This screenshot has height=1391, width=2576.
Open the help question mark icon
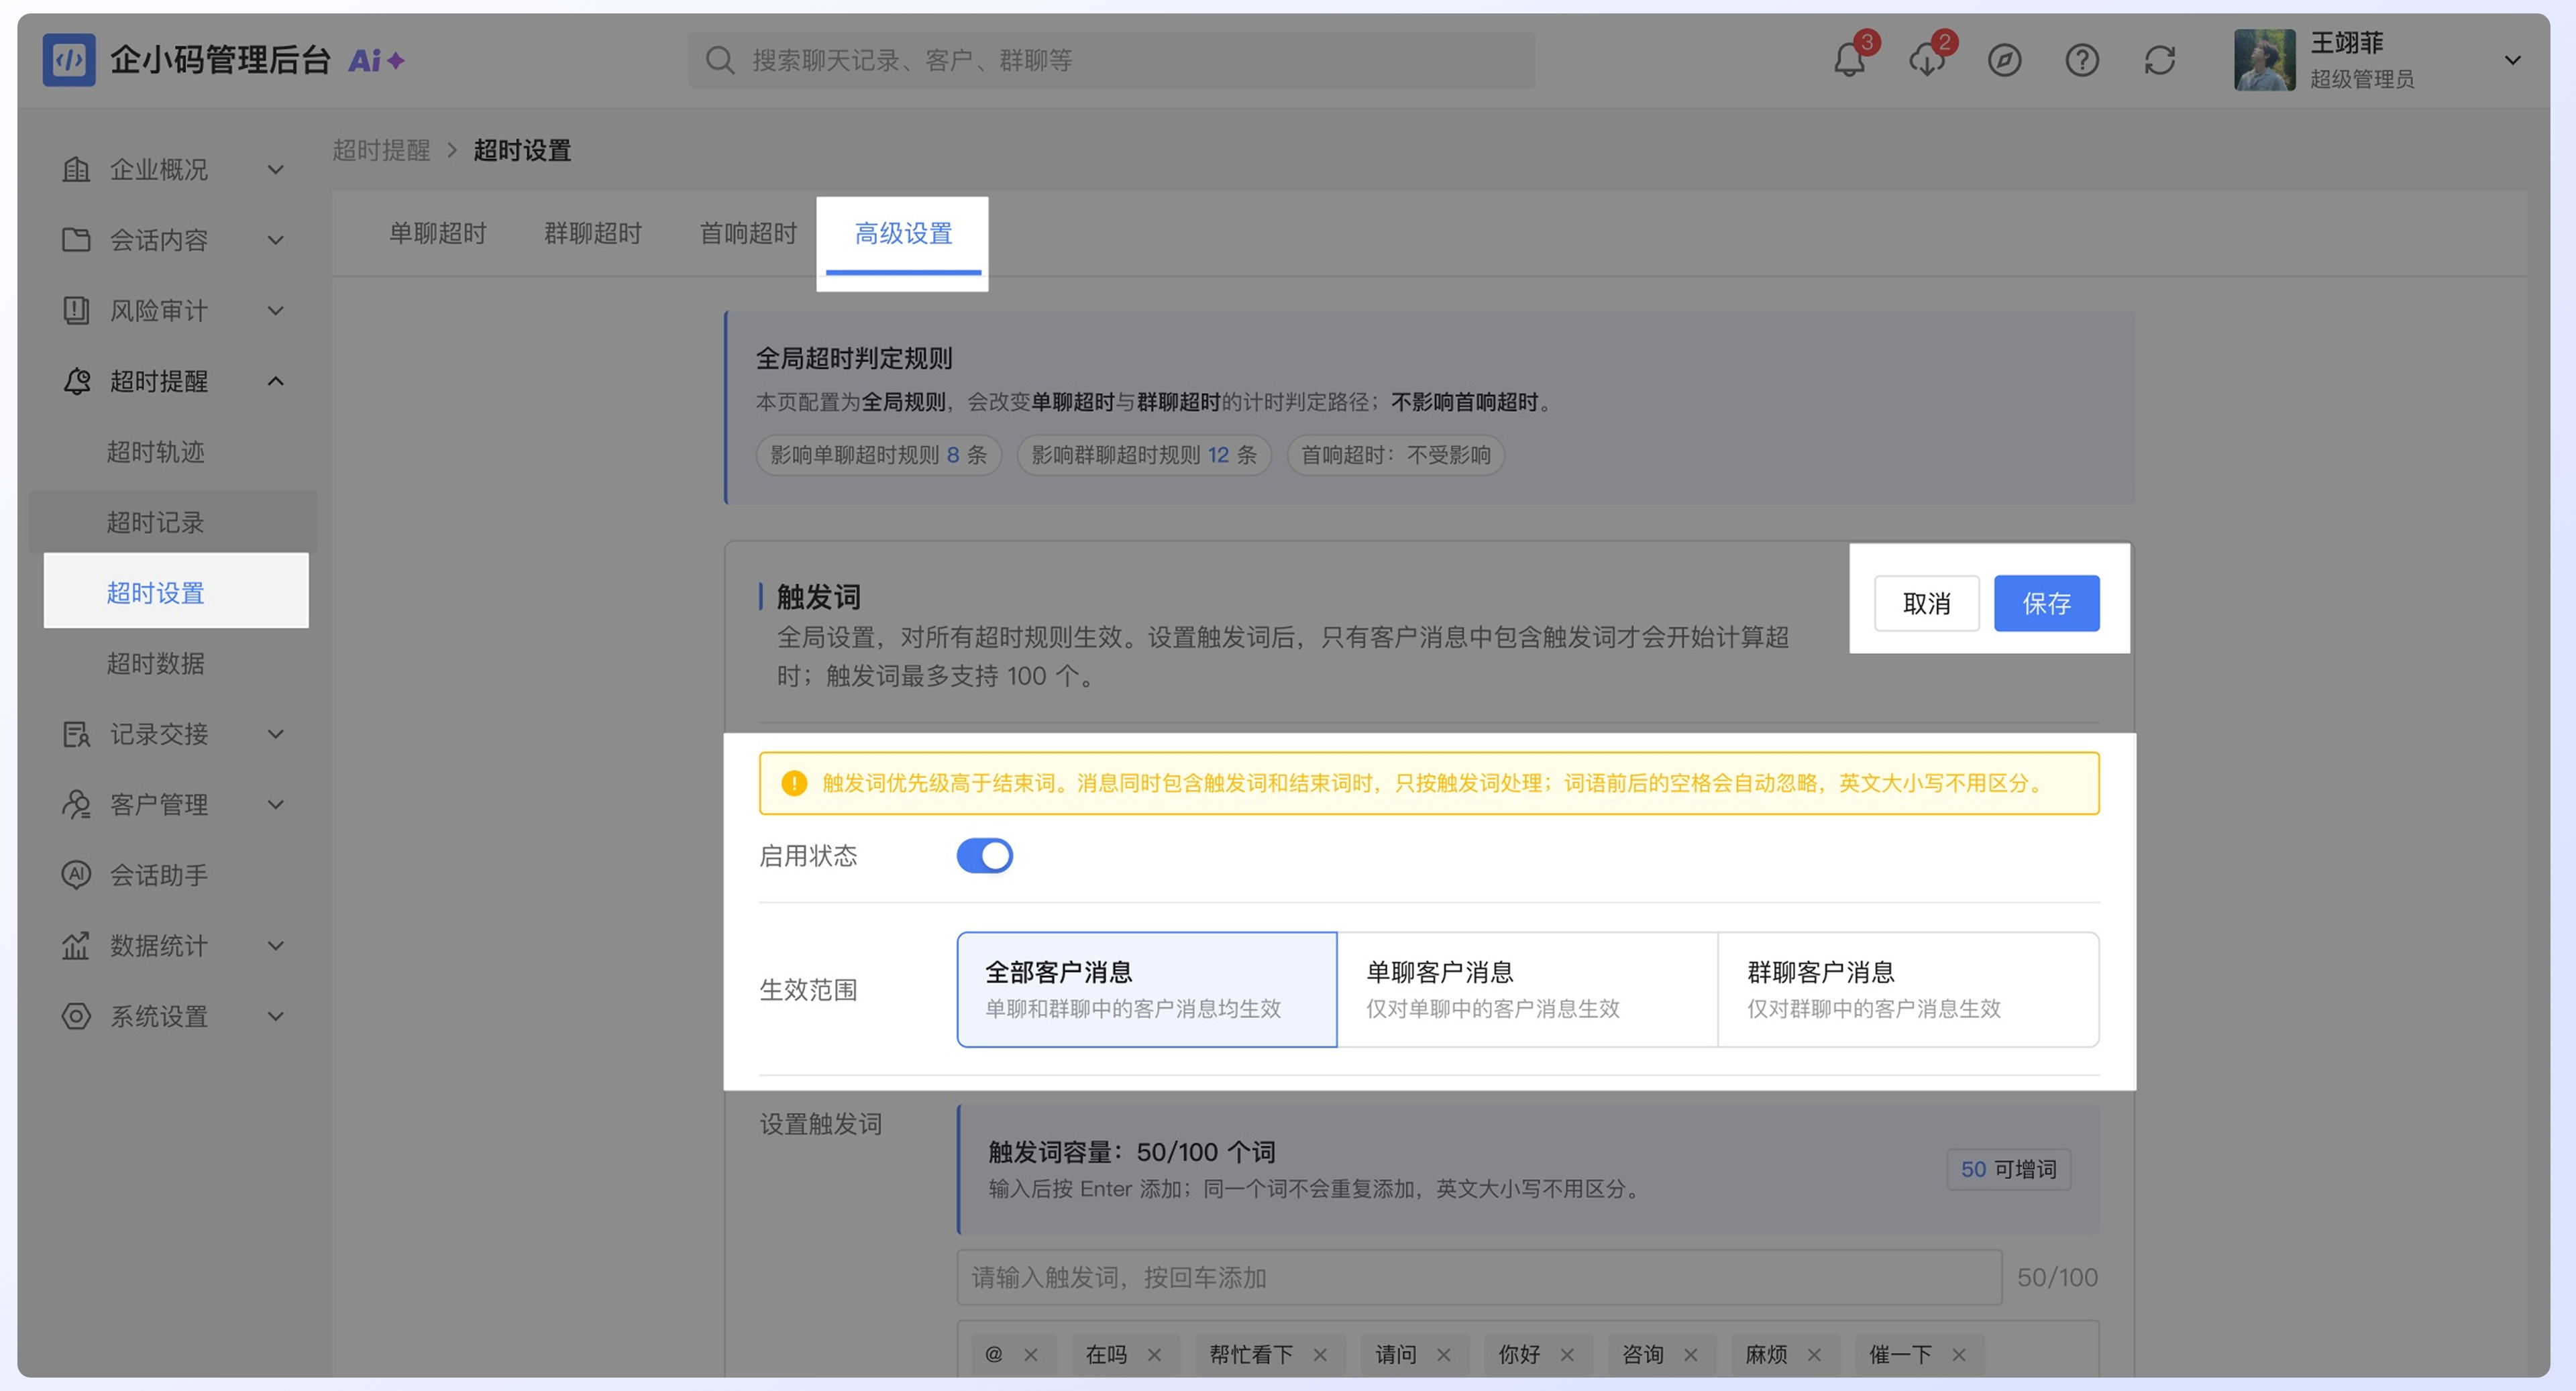(x=2082, y=60)
